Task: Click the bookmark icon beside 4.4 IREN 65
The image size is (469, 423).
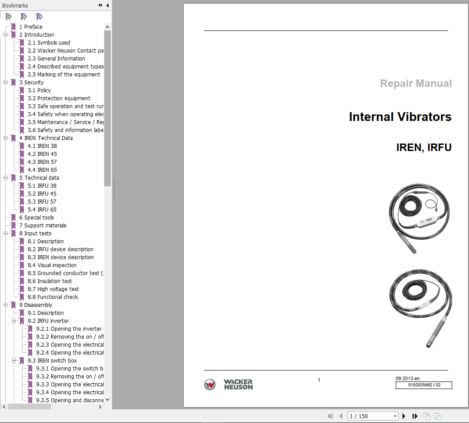Action: [x=22, y=170]
